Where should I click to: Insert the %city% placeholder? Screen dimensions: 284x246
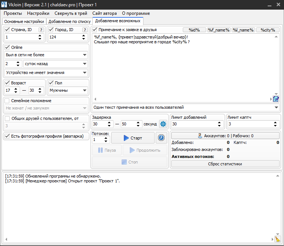268,30
